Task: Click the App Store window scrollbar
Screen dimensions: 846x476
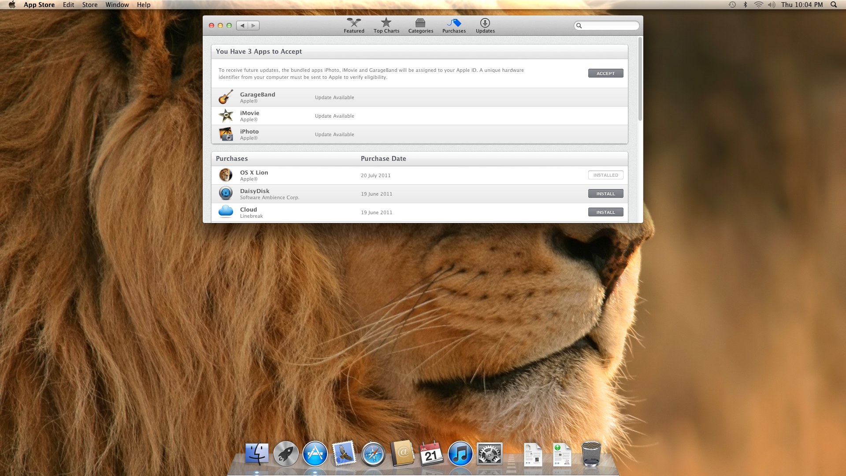Action: 640,79
